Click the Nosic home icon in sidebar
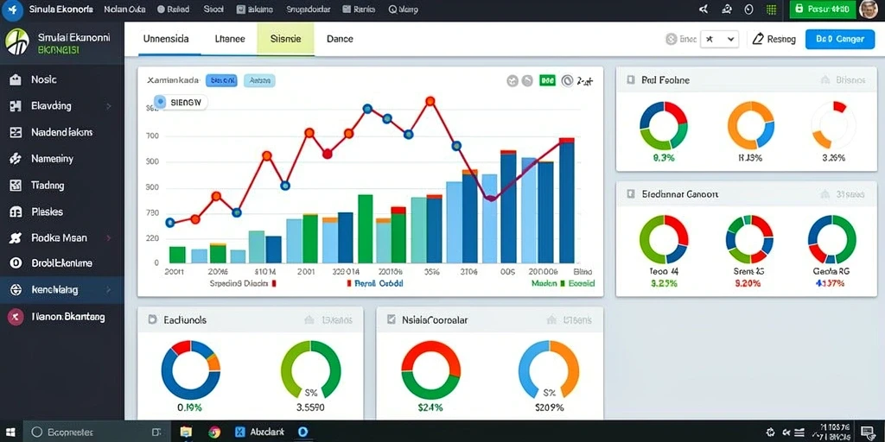This screenshot has height=442, width=885. click(16, 80)
